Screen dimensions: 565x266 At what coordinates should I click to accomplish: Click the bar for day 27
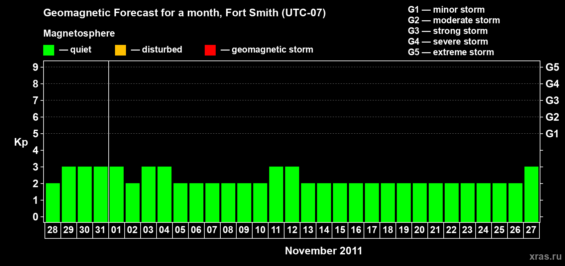tap(531, 194)
